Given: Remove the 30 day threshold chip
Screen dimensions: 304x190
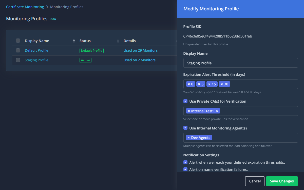Looking at the screenshot, I should tap(222, 84).
